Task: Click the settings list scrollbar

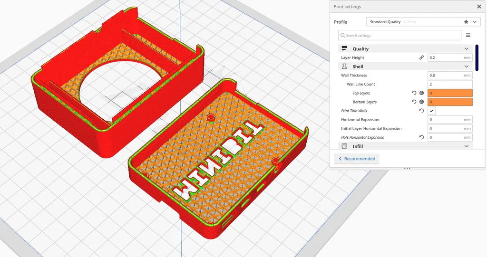Action: point(477,58)
